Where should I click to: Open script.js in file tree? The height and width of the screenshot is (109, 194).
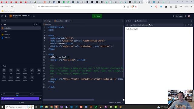pos(7,35)
